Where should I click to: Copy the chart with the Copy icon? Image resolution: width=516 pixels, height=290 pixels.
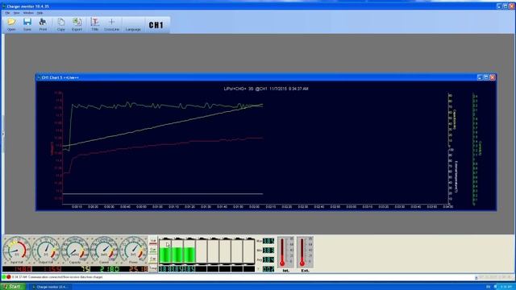[x=61, y=25]
